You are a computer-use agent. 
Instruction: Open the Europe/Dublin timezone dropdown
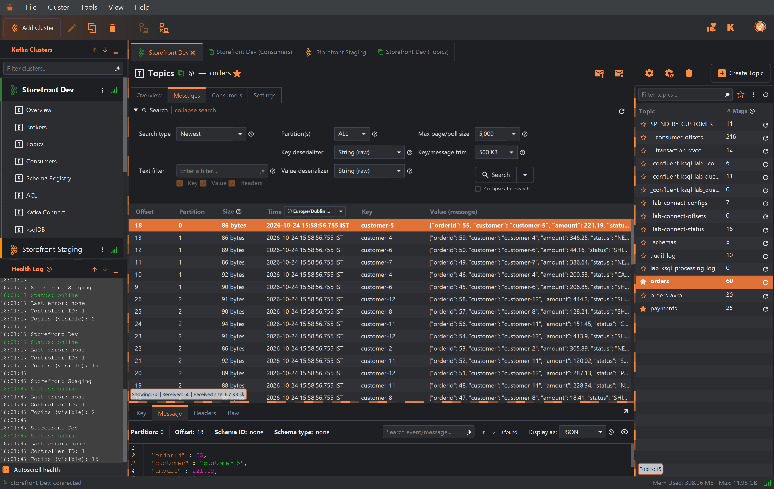pos(315,211)
